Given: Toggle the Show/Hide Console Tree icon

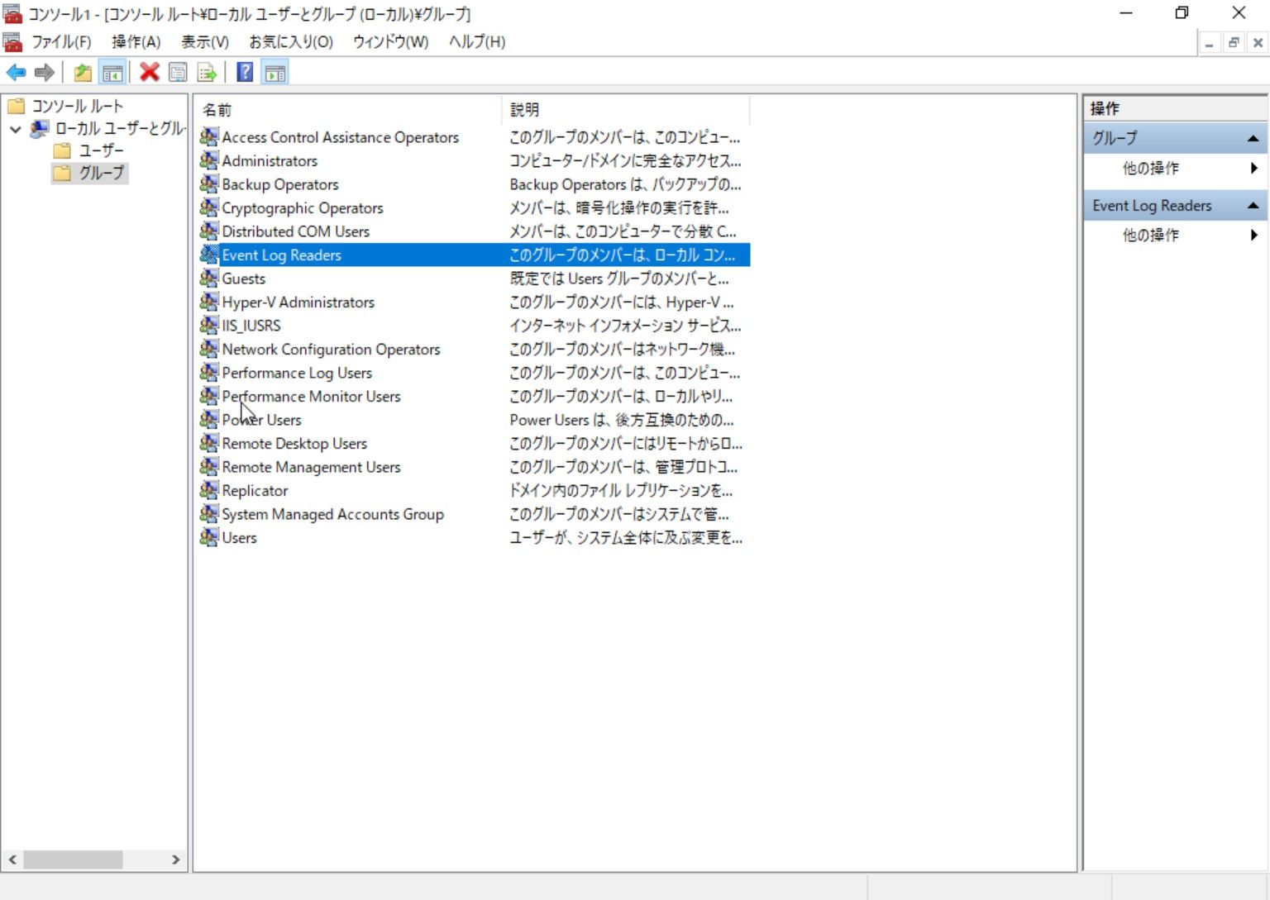Looking at the screenshot, I should (112, 73).
